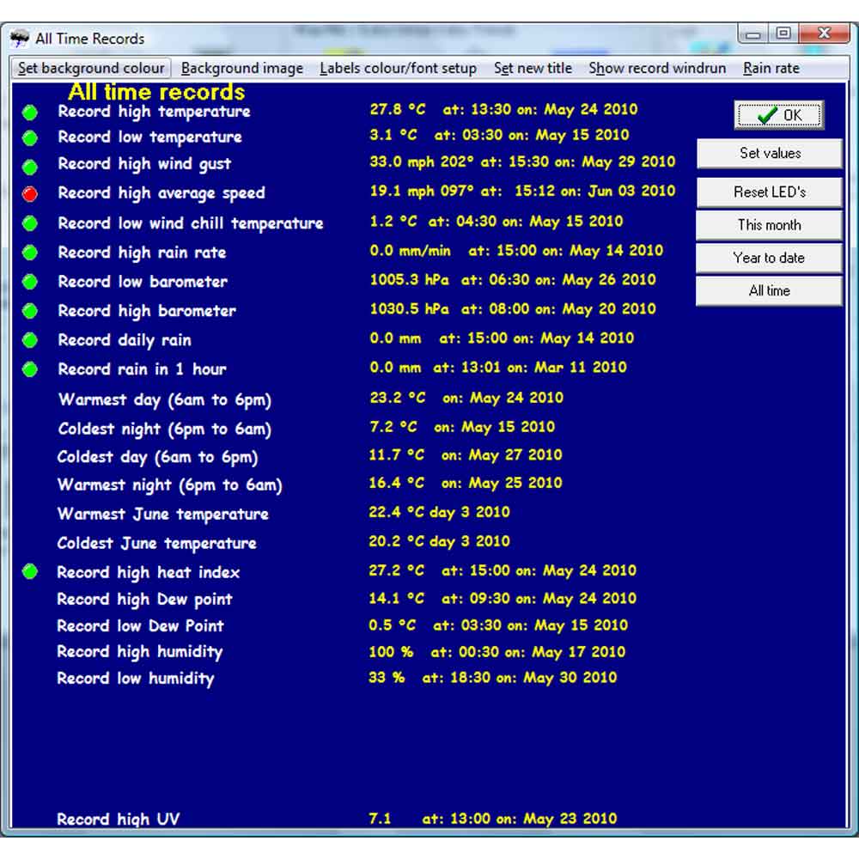
Task: Click the Reset LED's button
Action: click(769, 192)
